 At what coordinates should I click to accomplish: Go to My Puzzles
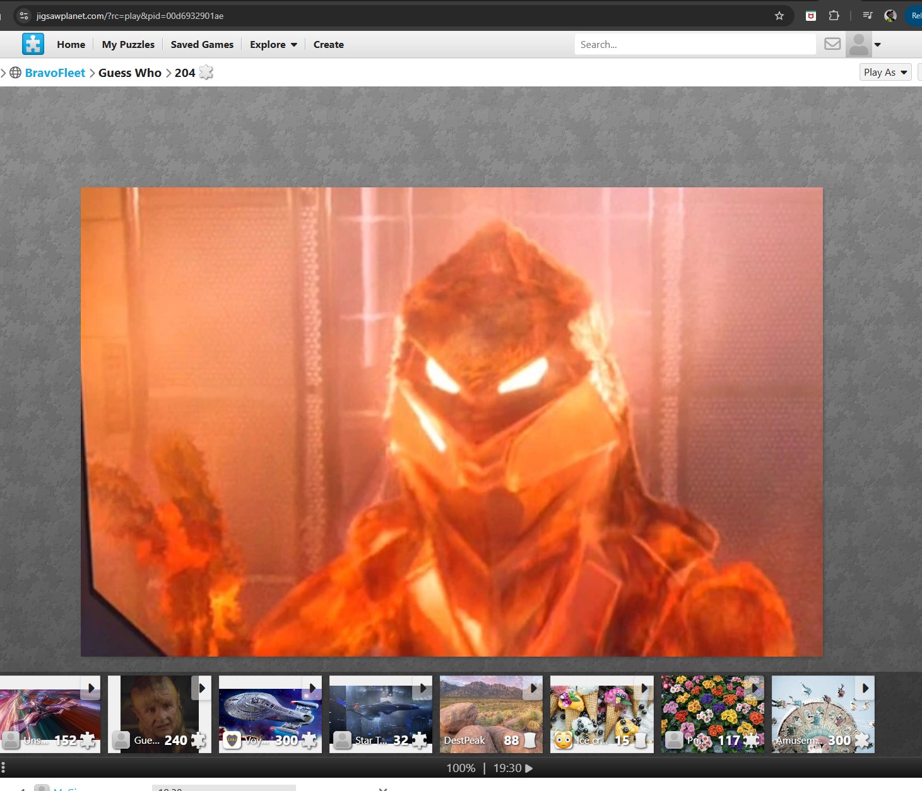[x=128, y=45]
